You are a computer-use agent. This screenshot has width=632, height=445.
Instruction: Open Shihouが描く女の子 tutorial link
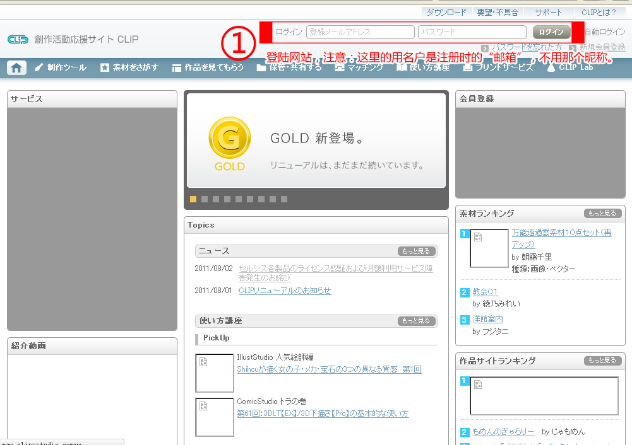coord(329,369)
